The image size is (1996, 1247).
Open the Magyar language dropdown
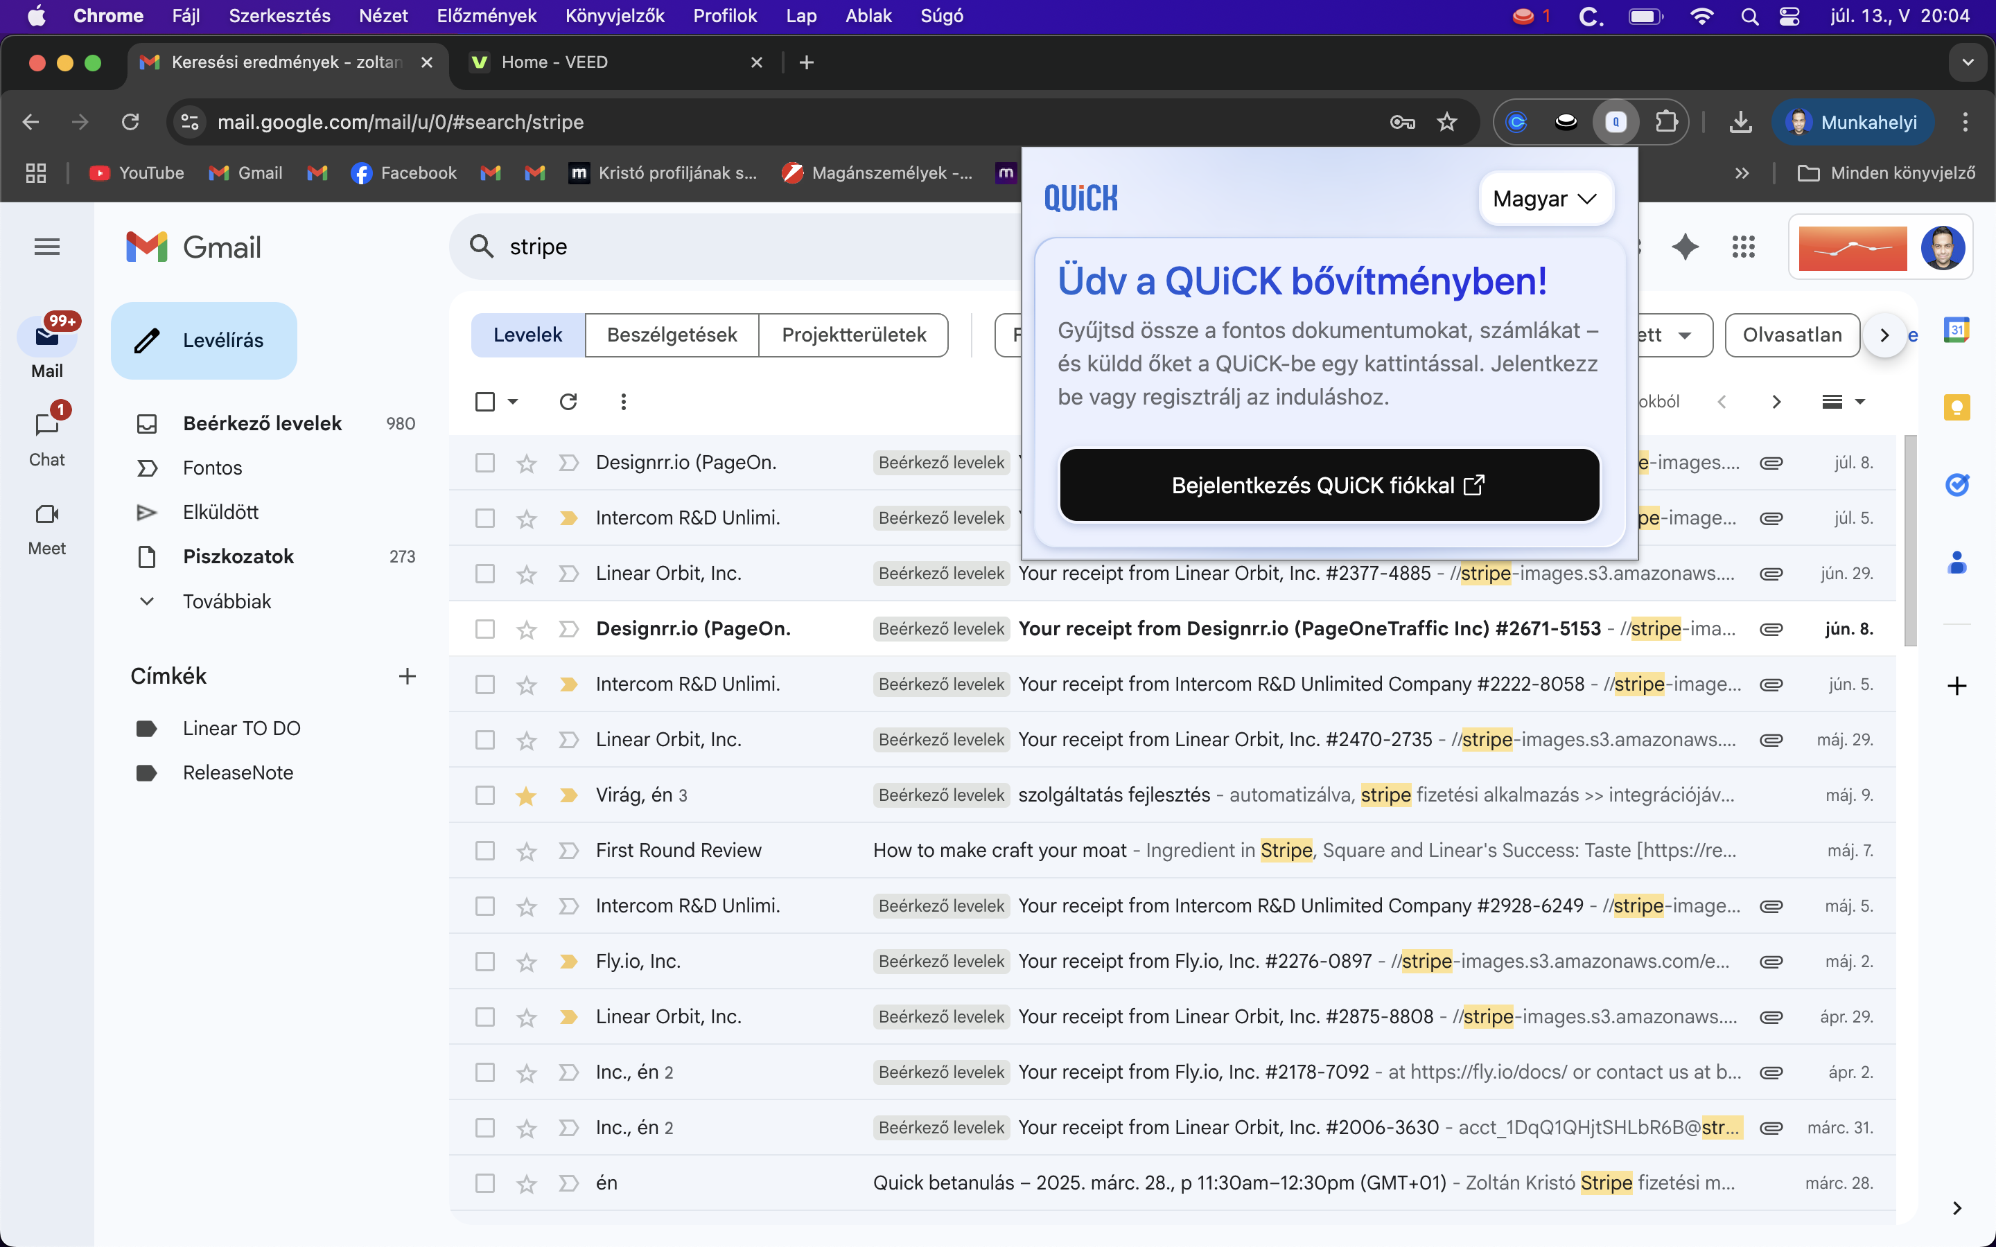tap(1546, 199)
